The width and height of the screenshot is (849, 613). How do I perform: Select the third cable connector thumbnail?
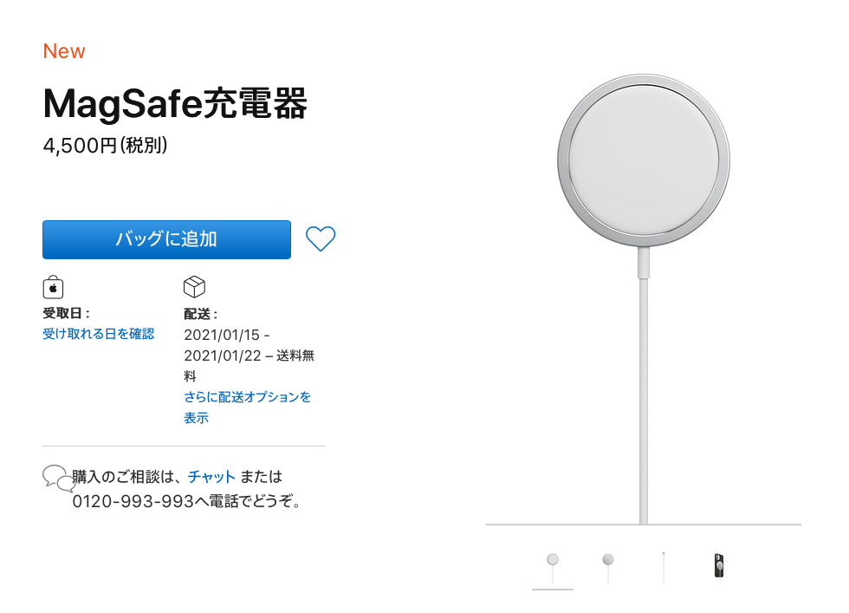pyautogui.click(x=664, y=568)
